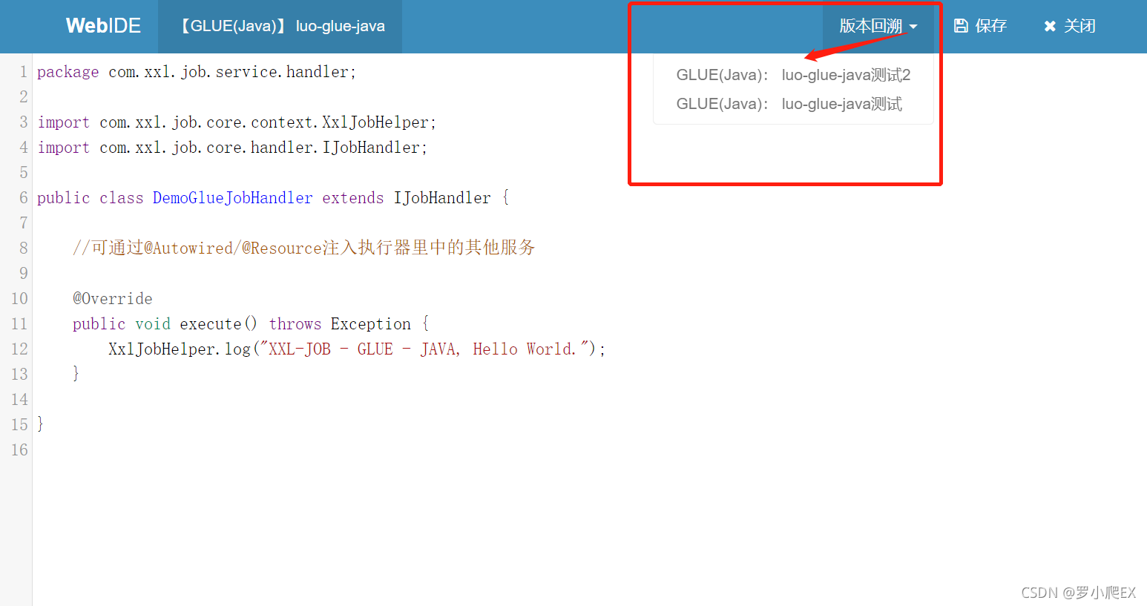Click the package declaration line text
The height and width of the screenshot is (606, 1147).
click(x=197, y=72)
